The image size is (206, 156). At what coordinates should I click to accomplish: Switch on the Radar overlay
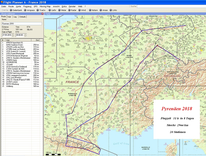73,10
